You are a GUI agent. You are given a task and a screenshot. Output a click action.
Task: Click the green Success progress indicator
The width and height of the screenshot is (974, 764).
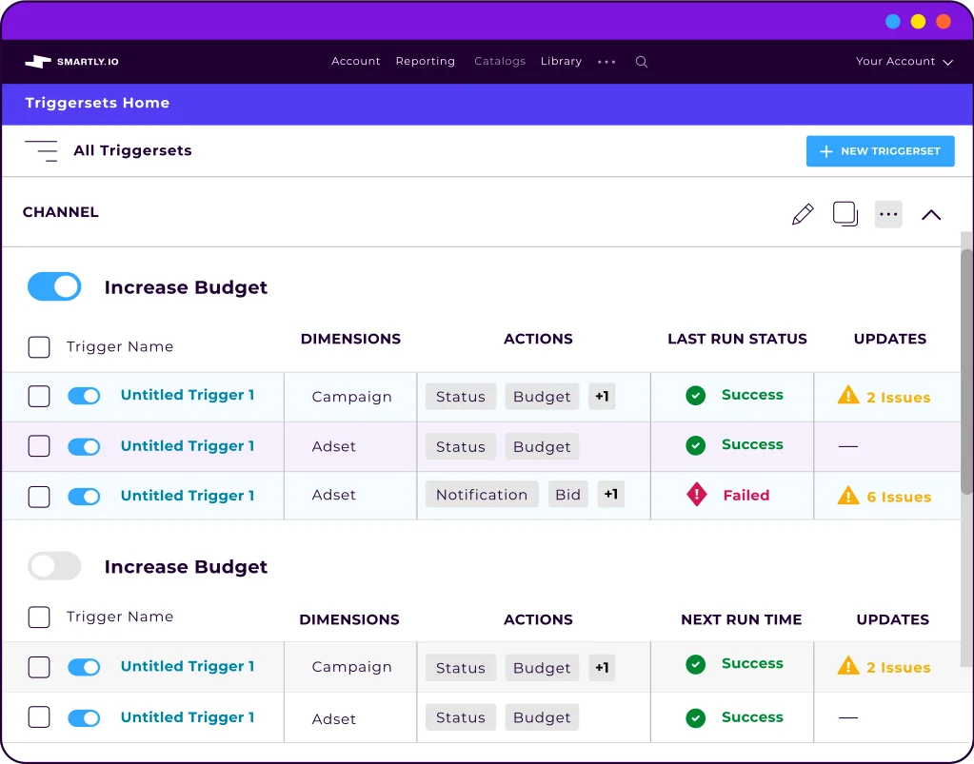(x=696, y=396)
